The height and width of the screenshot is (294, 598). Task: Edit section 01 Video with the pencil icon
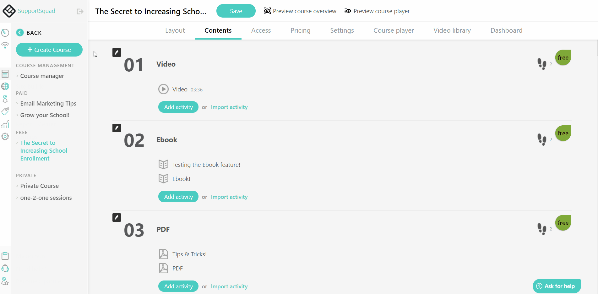pos(117,52)
